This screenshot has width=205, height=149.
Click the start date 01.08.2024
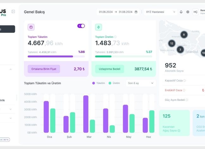pos(106,12)
